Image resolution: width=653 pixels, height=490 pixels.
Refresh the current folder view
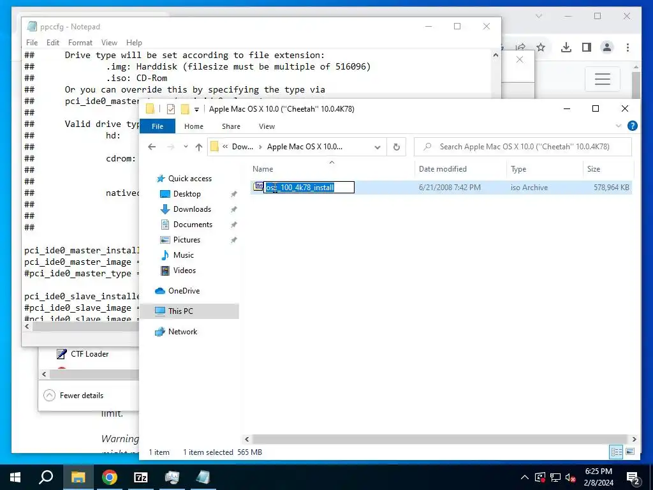click(x=397, y=147)
